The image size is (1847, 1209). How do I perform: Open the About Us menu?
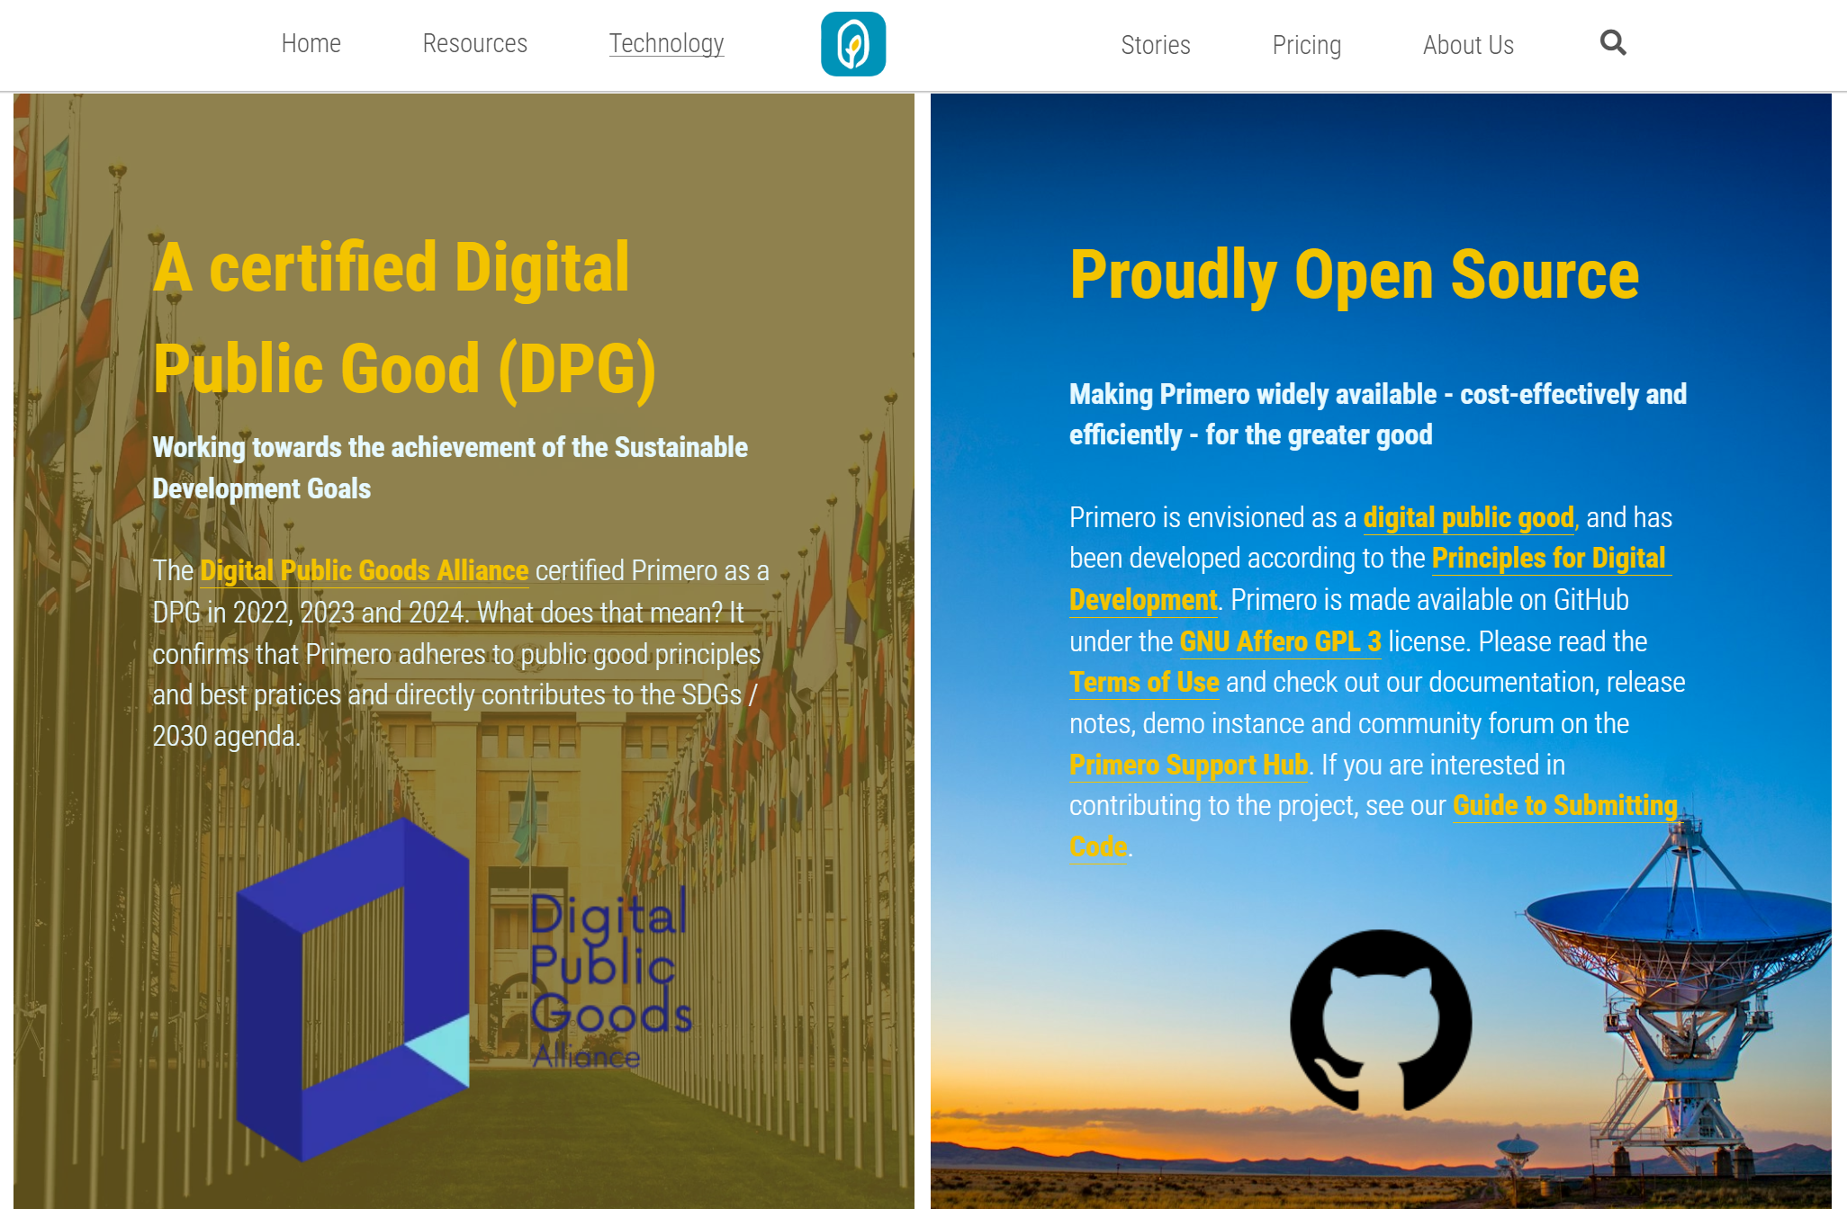[1468, 45]
